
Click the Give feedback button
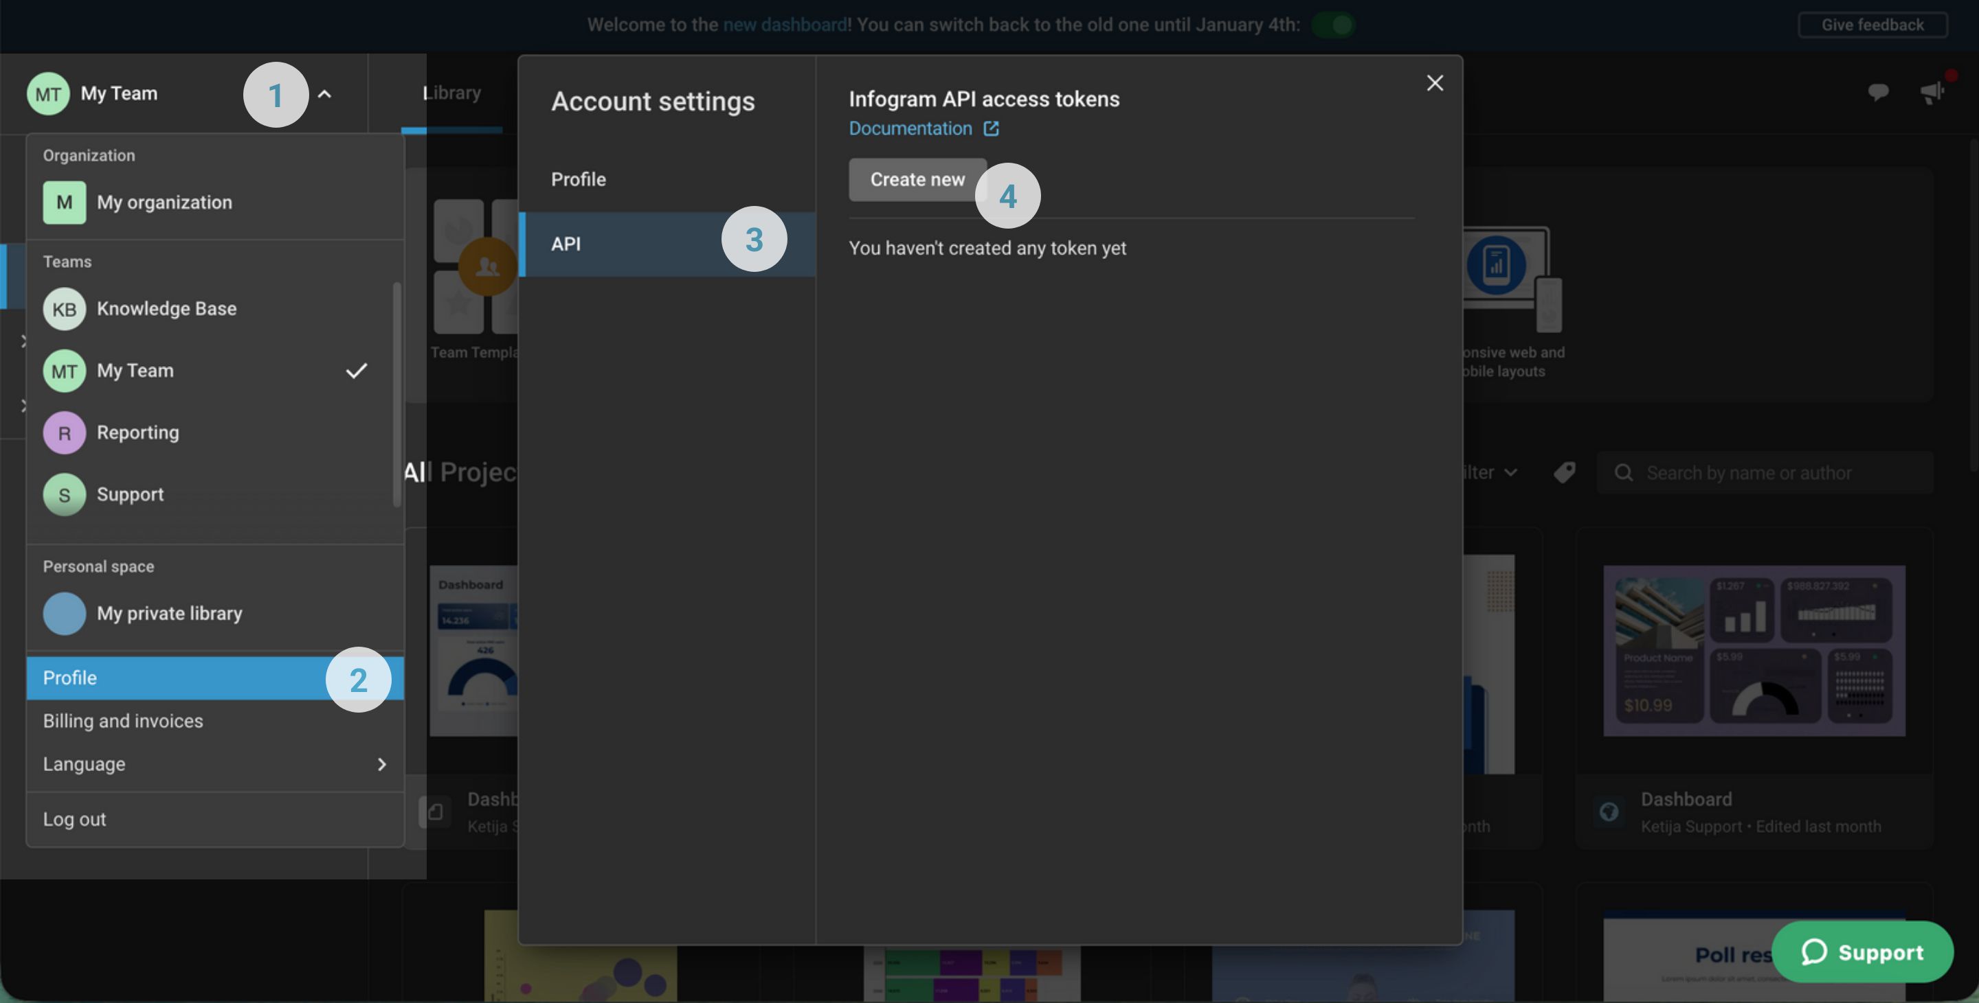[x=1872, y=25]
